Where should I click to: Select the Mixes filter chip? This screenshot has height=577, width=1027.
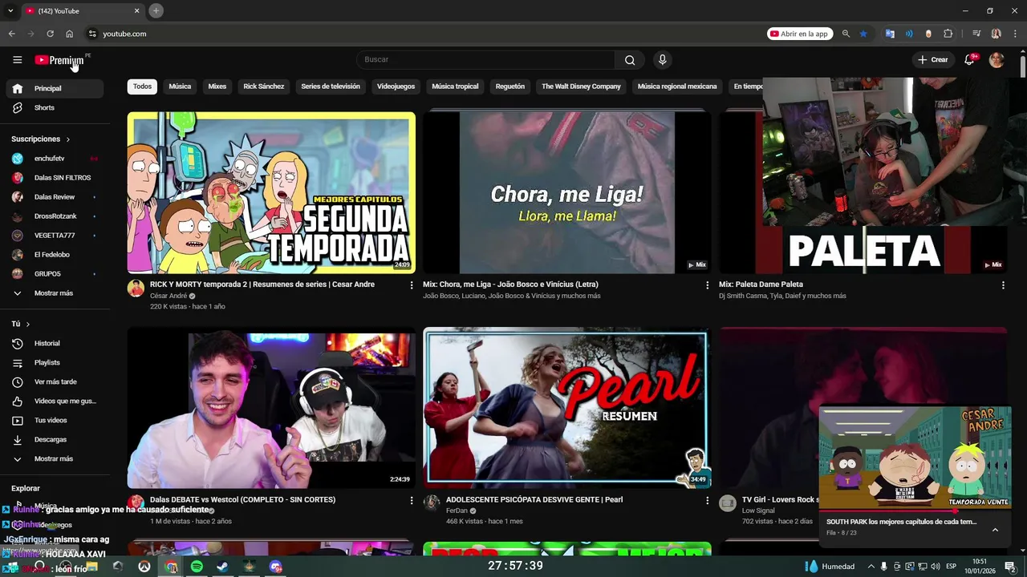click(217, 87)
